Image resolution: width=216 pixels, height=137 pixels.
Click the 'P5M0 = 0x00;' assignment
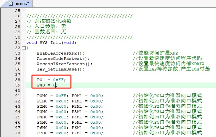coord(53,123)
